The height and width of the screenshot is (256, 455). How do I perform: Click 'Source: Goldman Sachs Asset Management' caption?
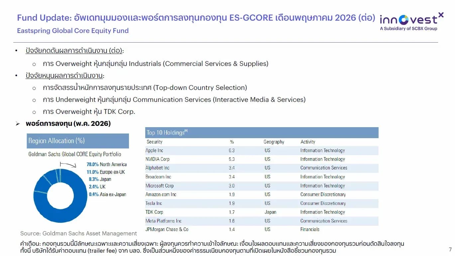[x=79, y=233]
